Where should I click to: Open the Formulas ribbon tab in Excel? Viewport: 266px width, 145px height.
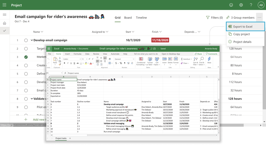coord(77,54)
